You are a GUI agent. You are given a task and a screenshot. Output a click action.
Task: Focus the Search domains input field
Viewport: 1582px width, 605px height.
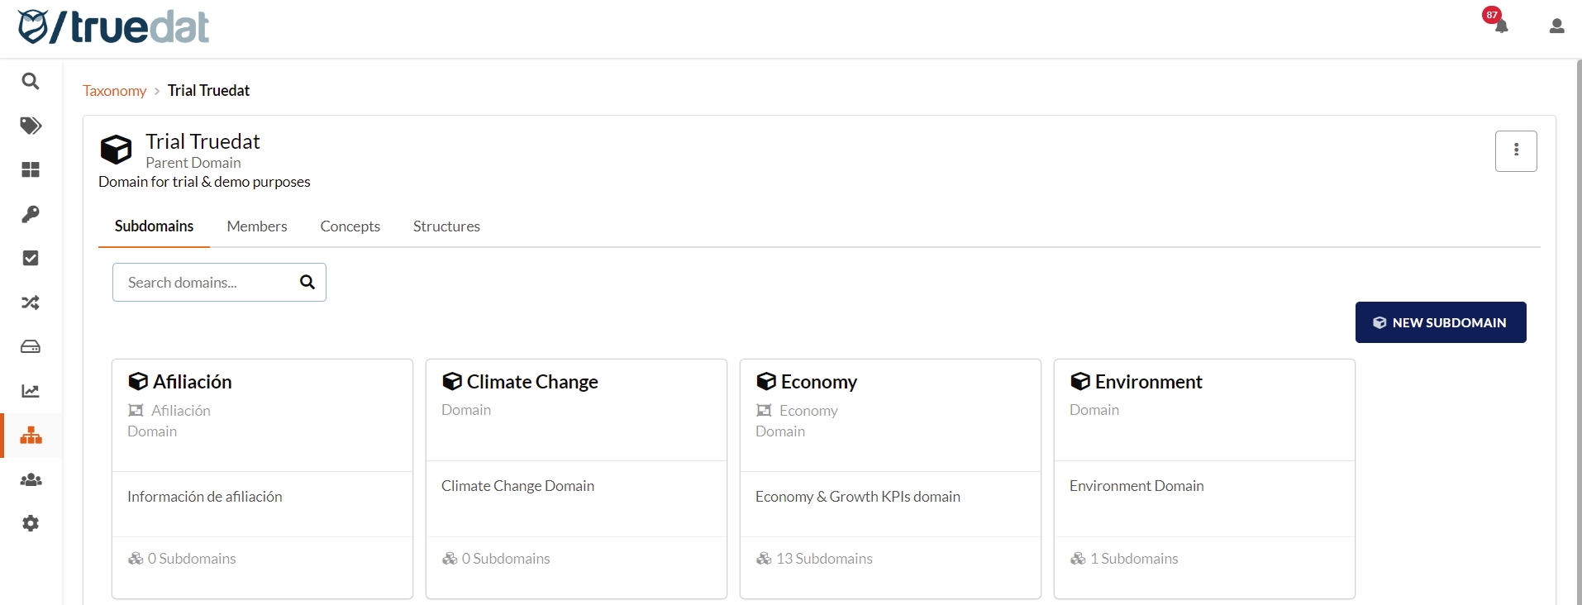click(x=207, y=283)
